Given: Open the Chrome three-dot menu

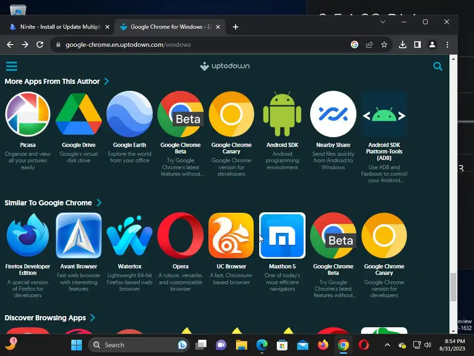Looking at the screenshot, I should pos(448,45).
